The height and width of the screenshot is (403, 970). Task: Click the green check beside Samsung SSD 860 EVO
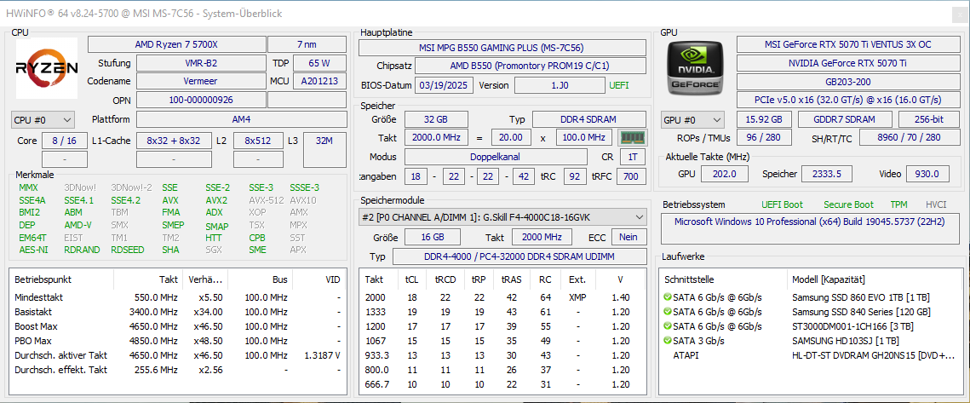tap(668, 297)
